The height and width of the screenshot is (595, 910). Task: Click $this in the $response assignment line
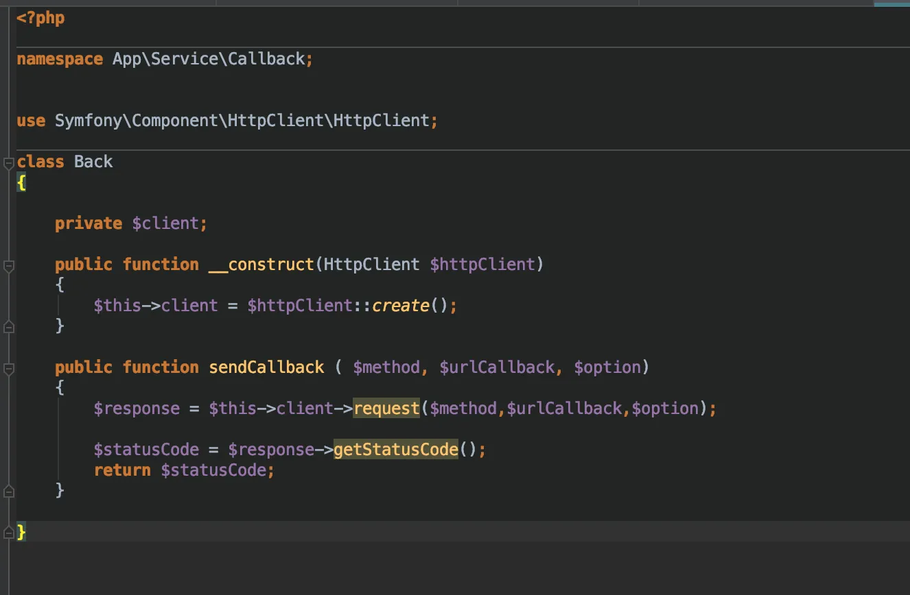233,409
